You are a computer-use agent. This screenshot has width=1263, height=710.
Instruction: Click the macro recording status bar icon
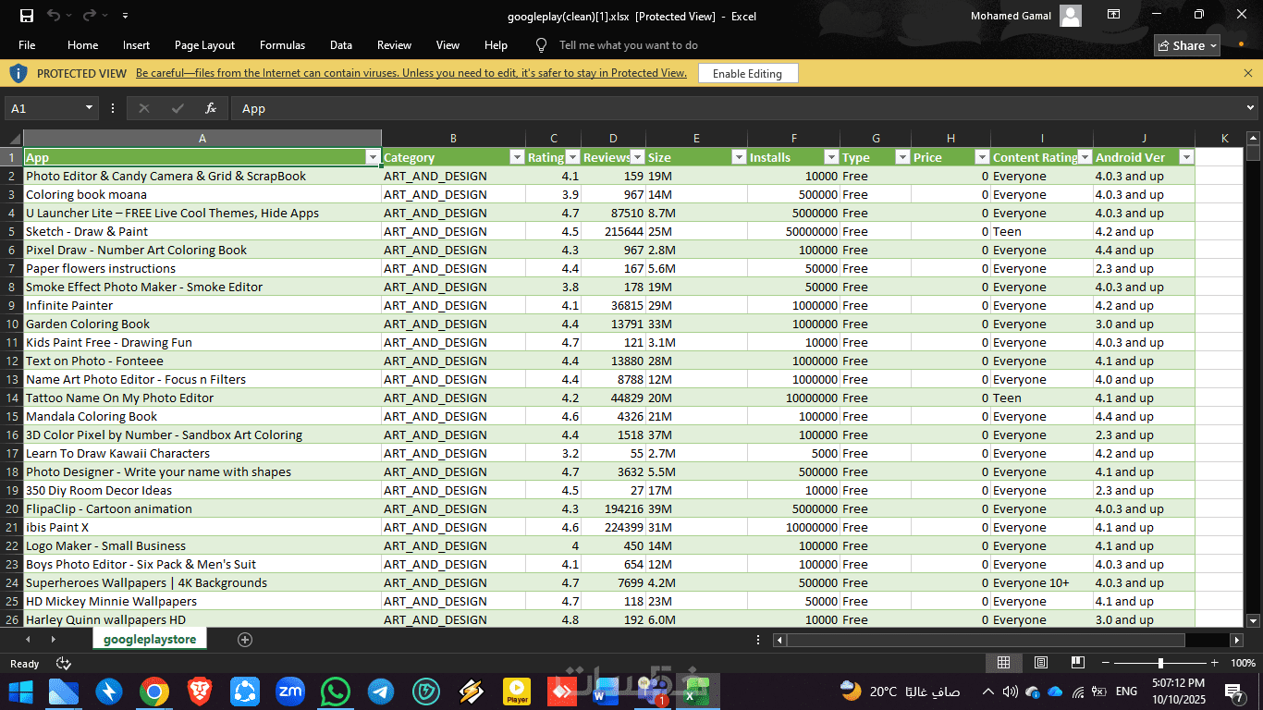(x=64, y=663)
